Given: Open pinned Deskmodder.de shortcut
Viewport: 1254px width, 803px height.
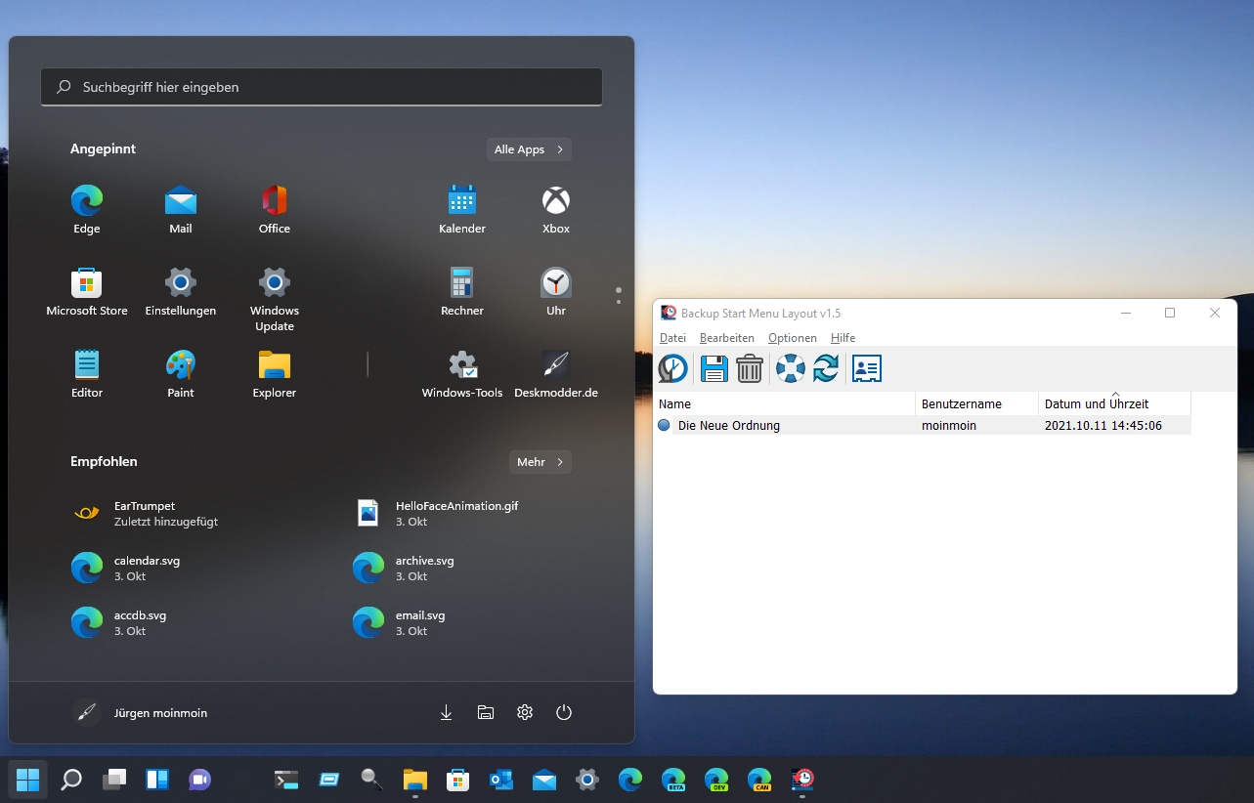Looking at the screenshot, I should pyautogui.click(x=556, y=374).
